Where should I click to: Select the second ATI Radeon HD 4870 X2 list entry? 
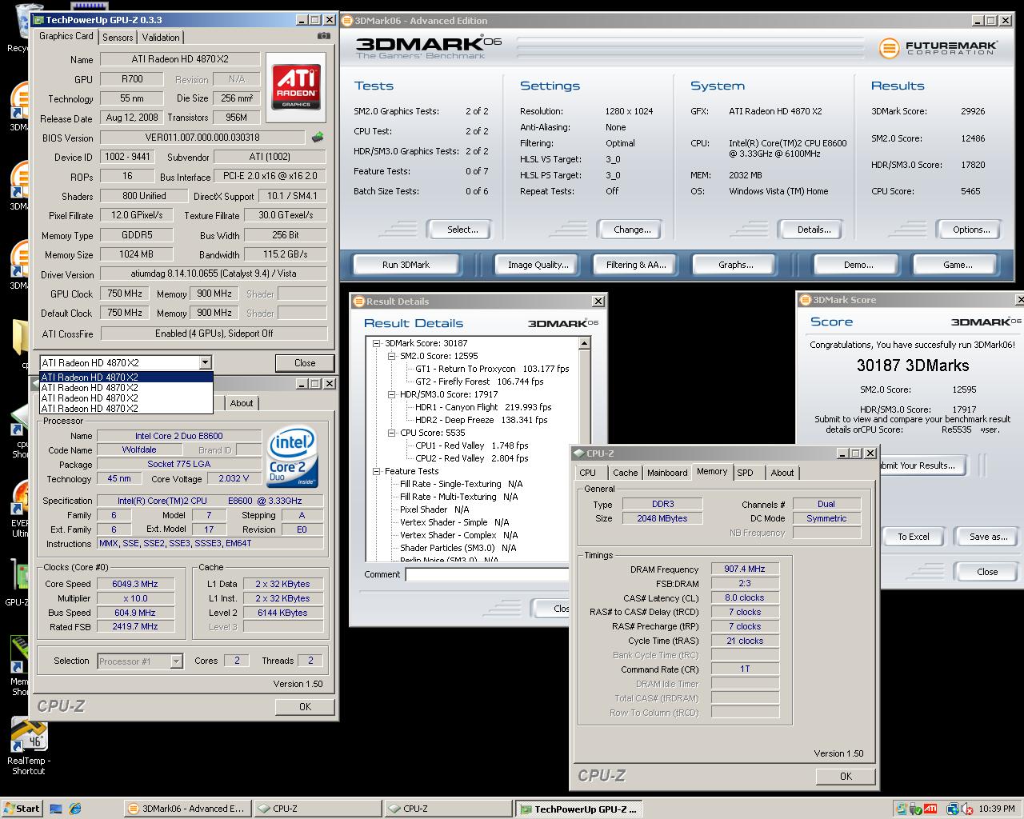tap(126, 387)
